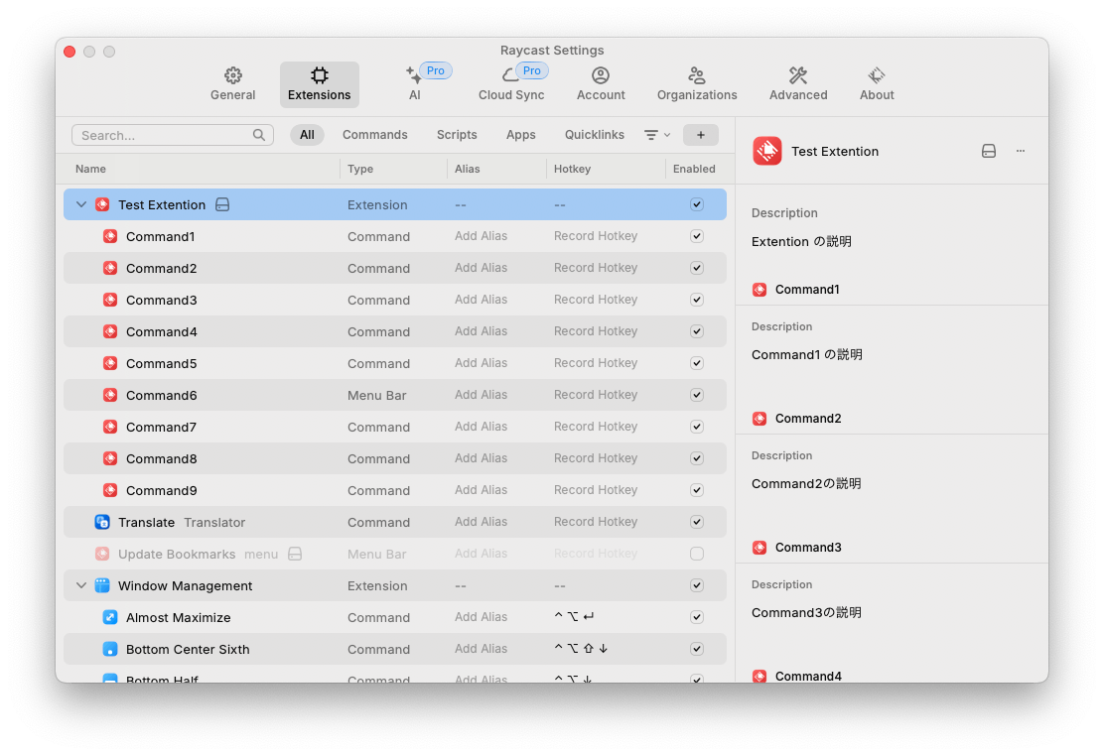Screen dimensions: 1104x756
Task: Open the filter options dropdown
Action: [x=657, y=135]
